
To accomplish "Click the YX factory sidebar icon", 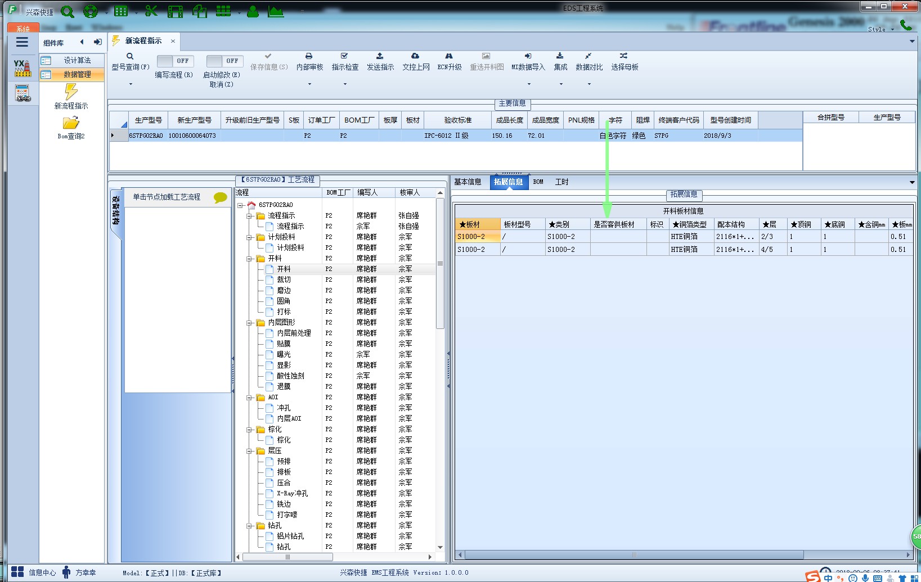I will coord(23,68).
